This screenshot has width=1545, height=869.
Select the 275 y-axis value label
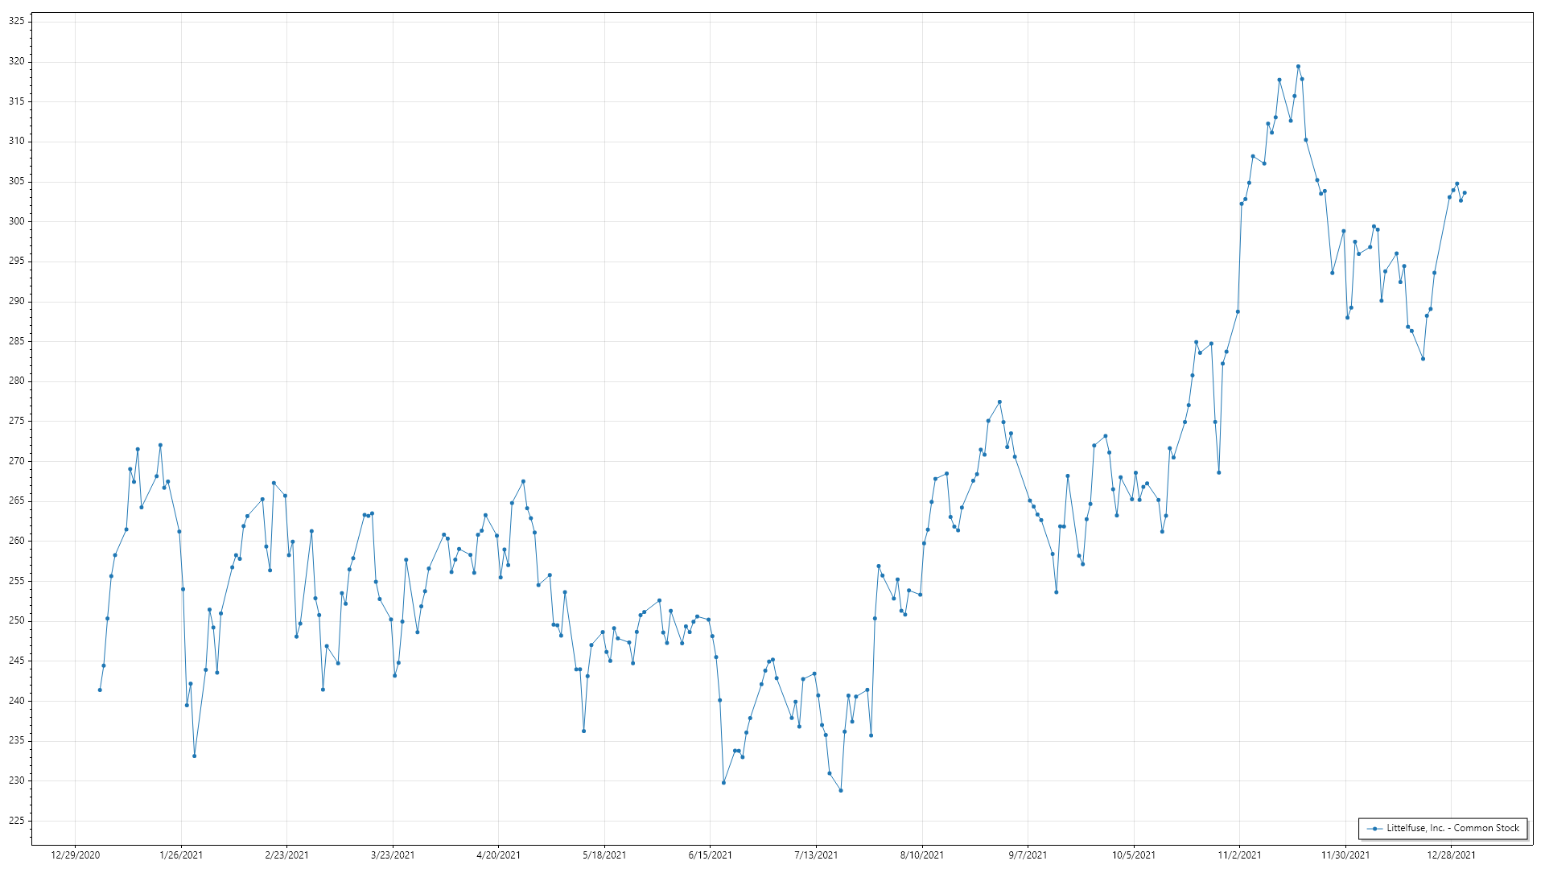coord(16,421)
